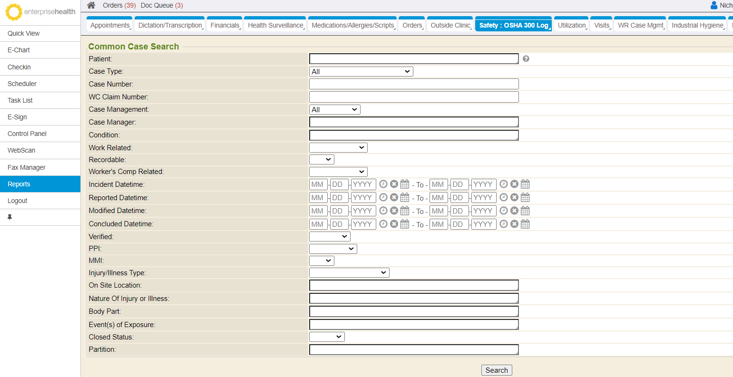Click the help icon beside Patient field
Screen dimensions: 733x377
click(526, 58)
